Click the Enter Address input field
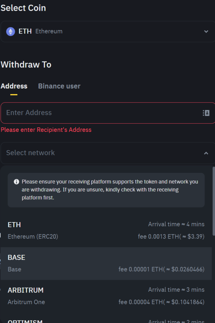 point(101,113)
